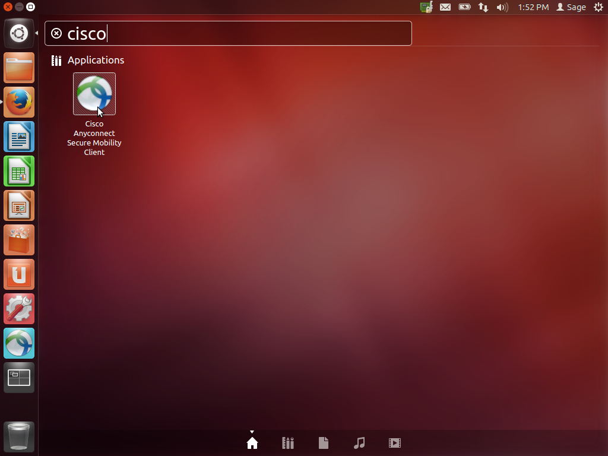
Task: Switch to the Home lens
Action: [252, 443]
